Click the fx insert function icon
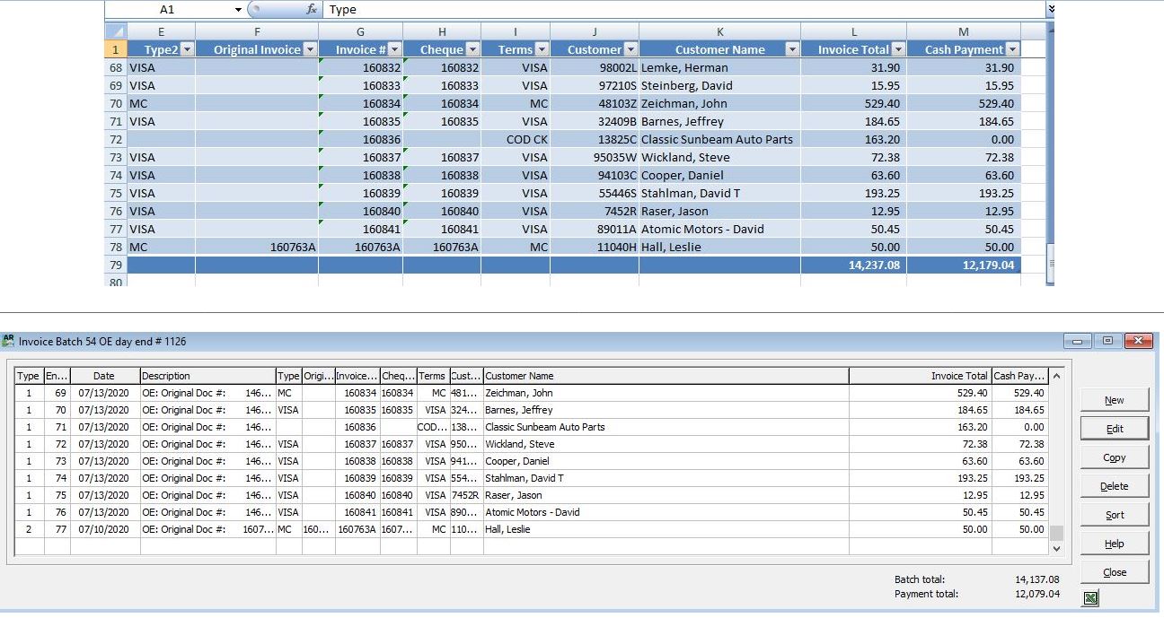 [x=312, y=10]
